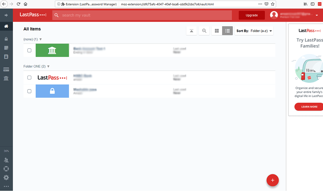Click Learn More in Families ad
Screen dimensions: 323x193
(x=309, y=107)
